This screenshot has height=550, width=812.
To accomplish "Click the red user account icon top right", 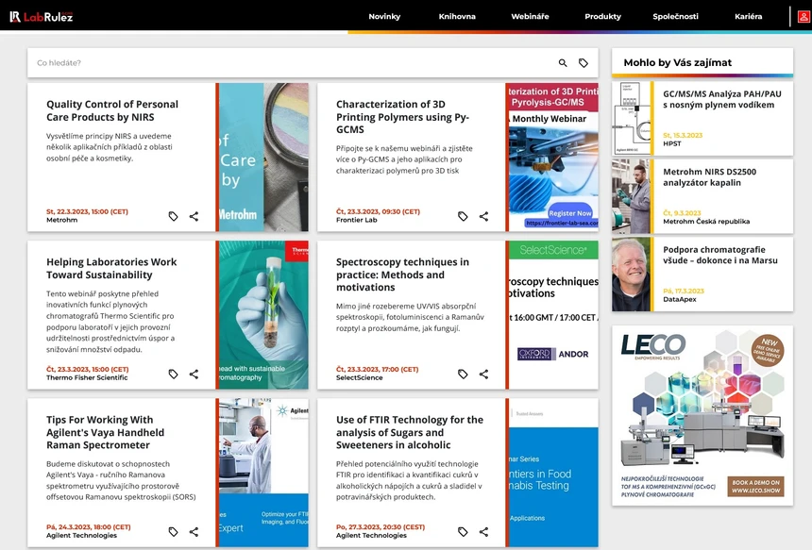I will (804, 15).
